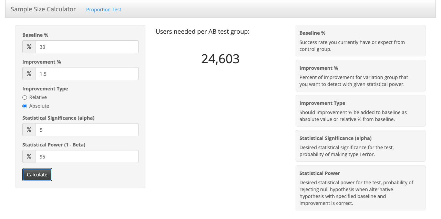Click inside the Improvement % input field
This screenshot has height=219, width=441.
click(86, 74)
